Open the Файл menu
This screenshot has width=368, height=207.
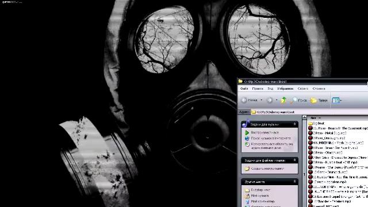click(244, 89)
